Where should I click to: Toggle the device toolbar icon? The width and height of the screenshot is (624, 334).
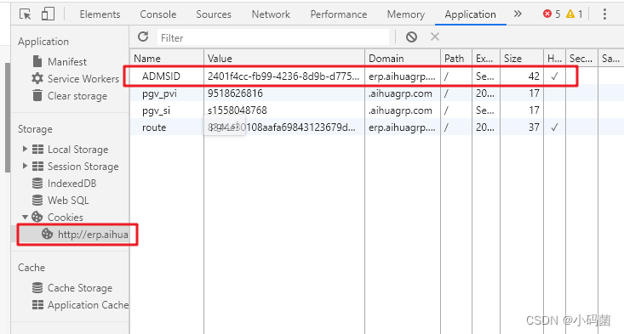(x=48, y=14)
